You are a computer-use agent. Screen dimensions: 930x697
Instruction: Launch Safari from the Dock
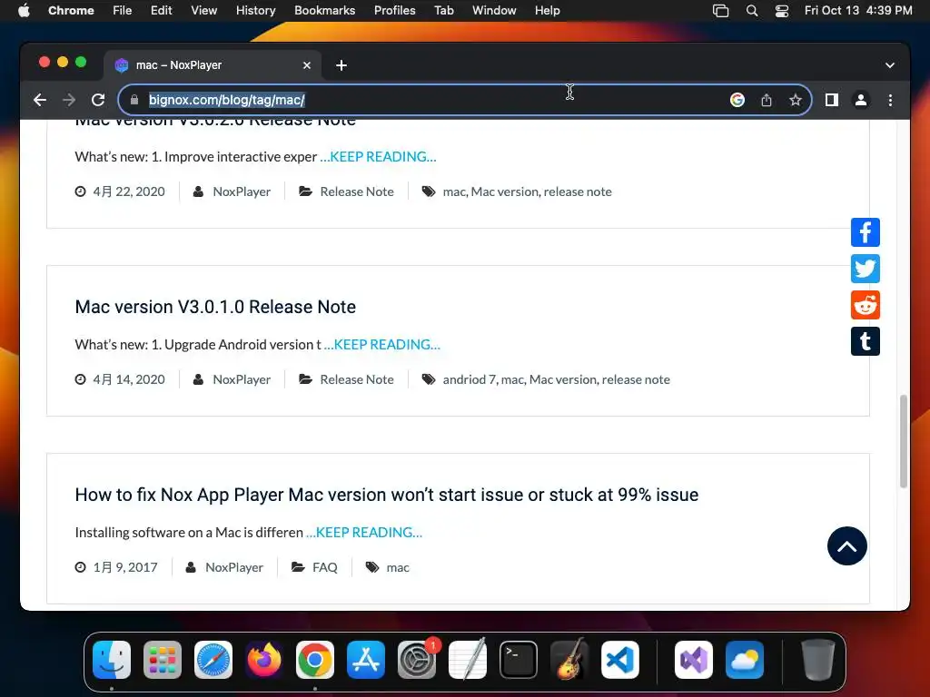[x=213, y=660]
